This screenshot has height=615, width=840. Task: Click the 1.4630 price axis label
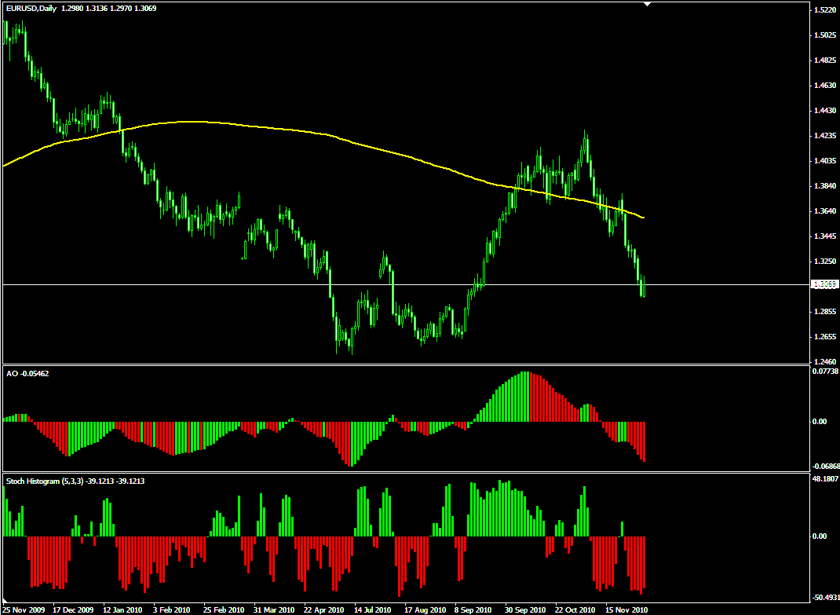pyautogui.click(x=825, y=86)
